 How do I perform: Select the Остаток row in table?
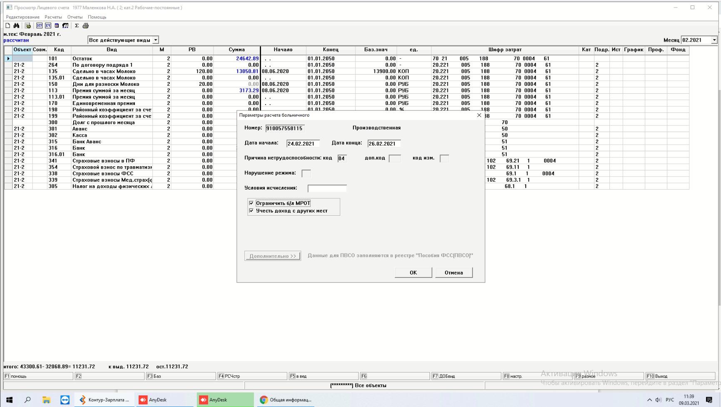click(346, 59)
